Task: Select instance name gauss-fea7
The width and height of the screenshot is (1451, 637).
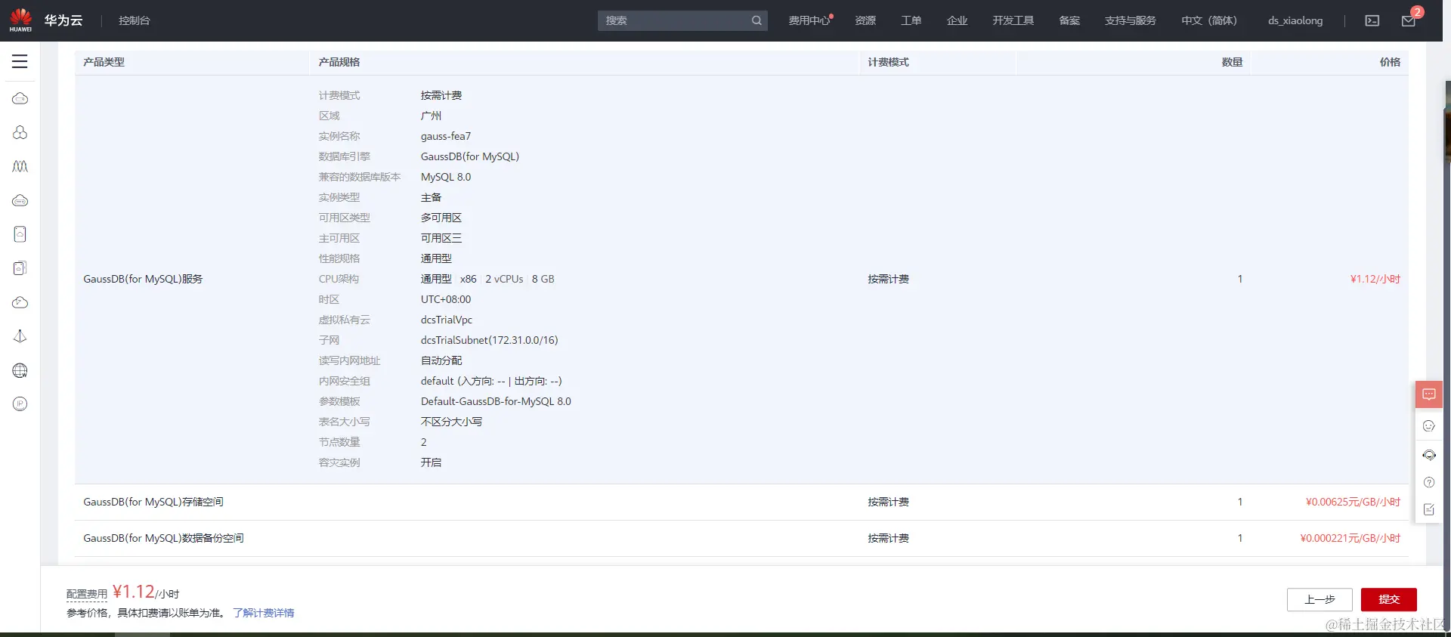Action: point(446,136)
